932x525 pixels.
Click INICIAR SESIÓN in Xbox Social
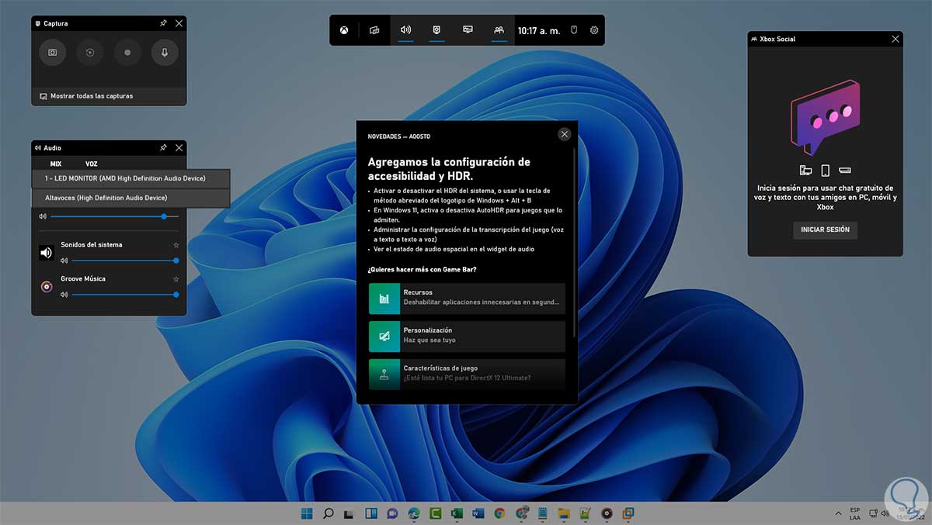pos(825,230)
